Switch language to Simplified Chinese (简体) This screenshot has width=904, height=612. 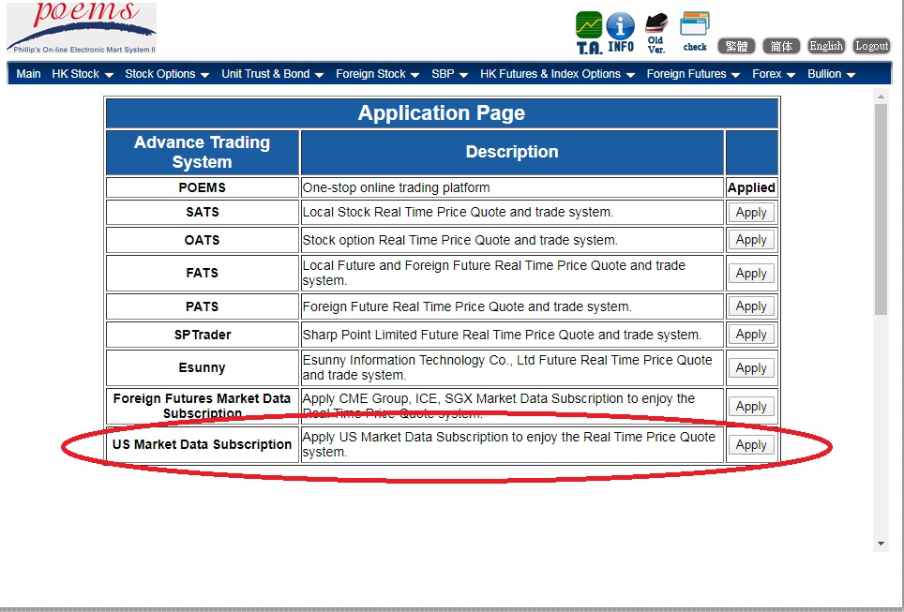[x=781, y=46]
